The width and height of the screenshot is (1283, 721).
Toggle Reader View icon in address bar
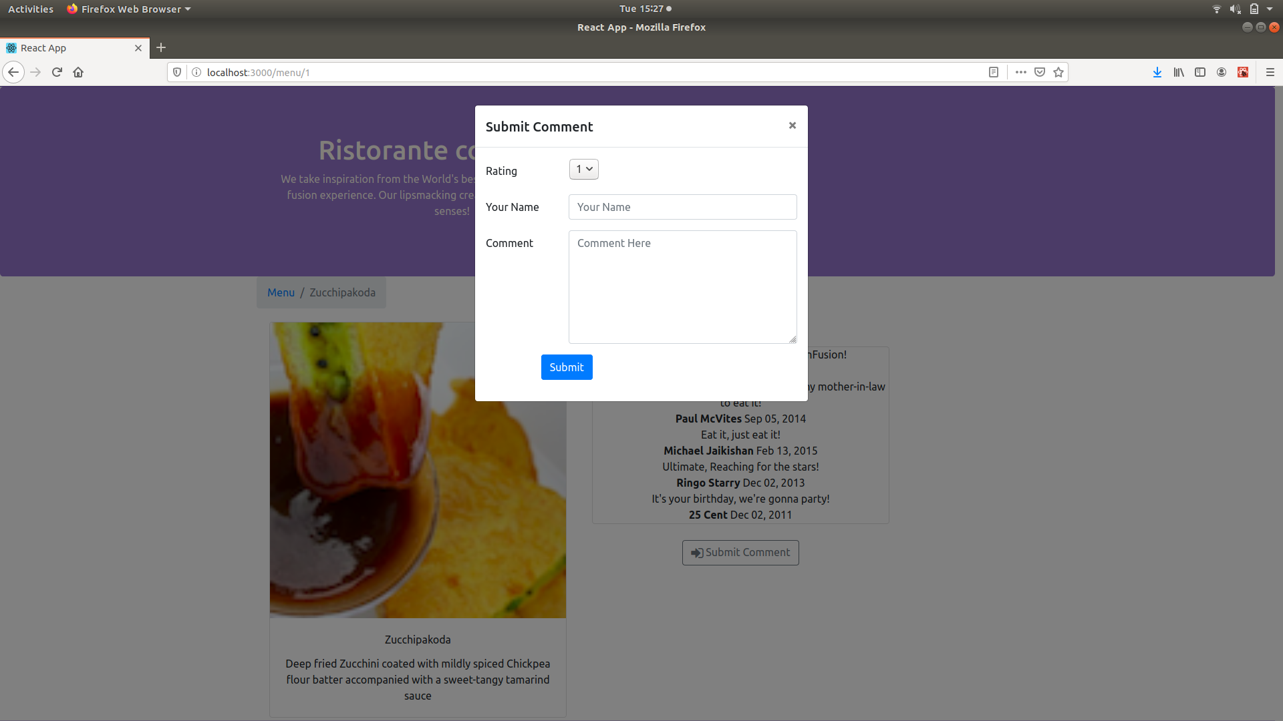click(994, 72)
